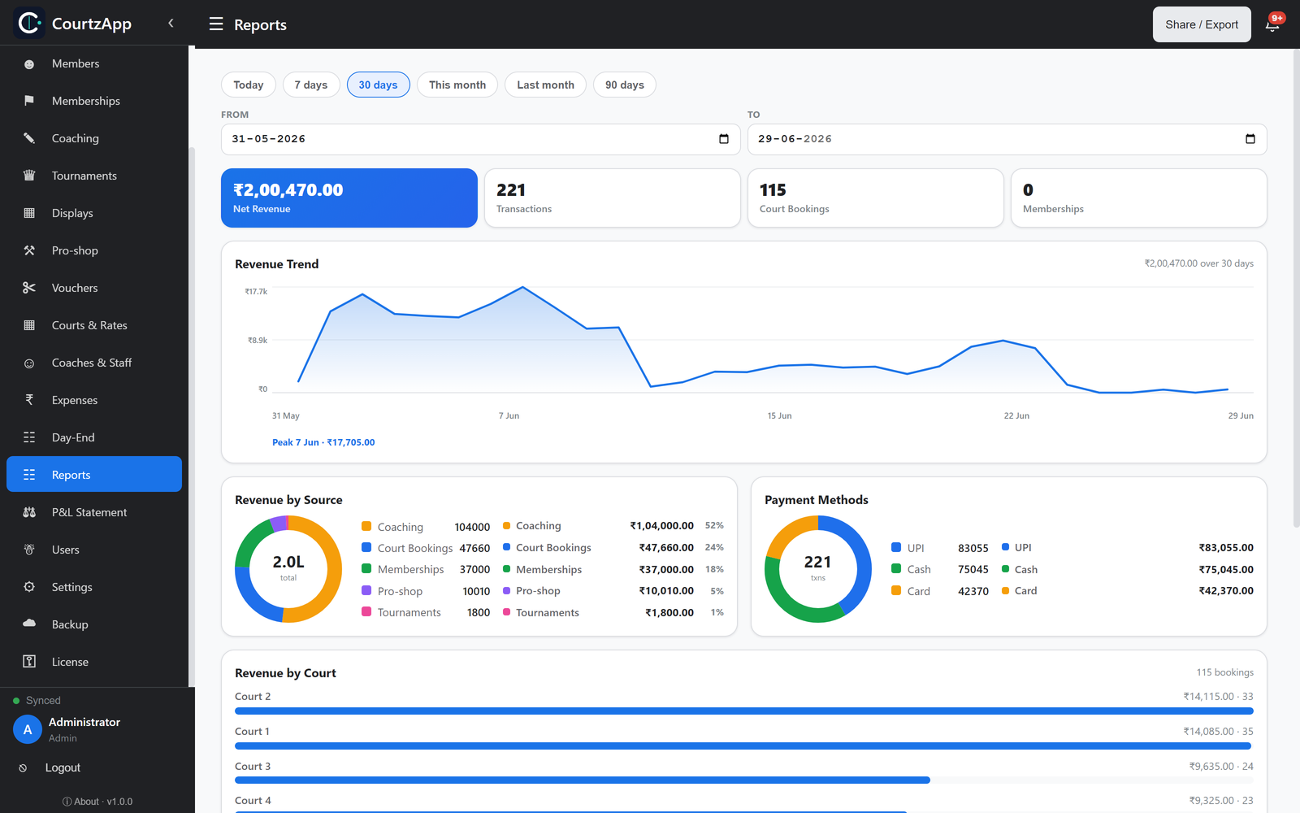
Task: Click the page vertical scrollbar
Action: 1296,289
